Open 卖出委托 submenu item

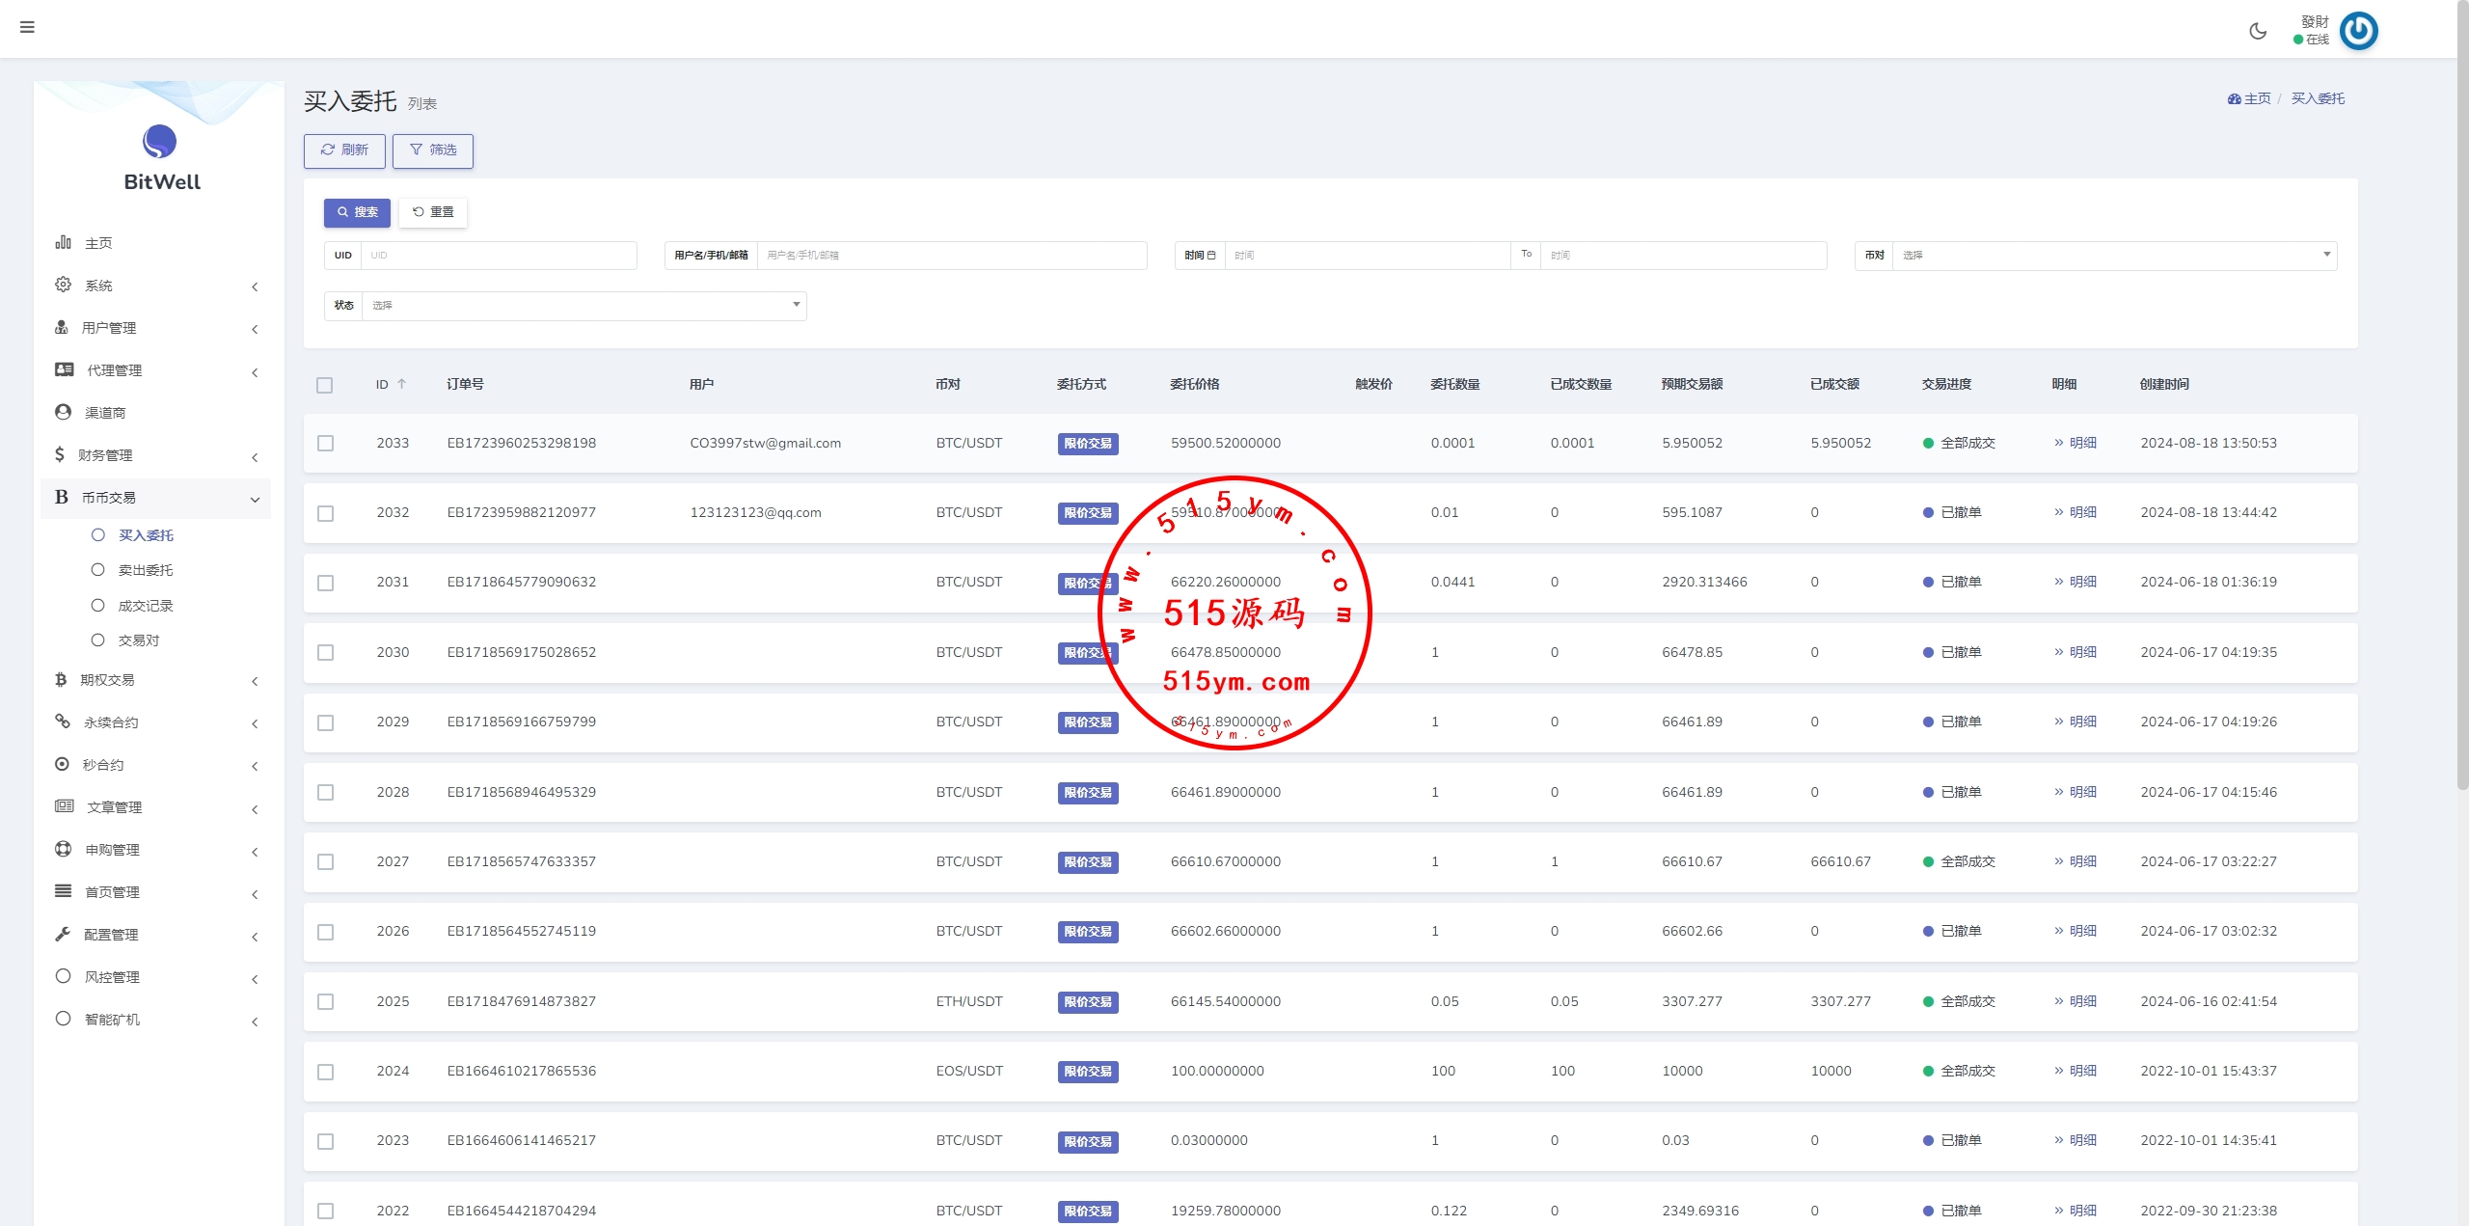[x=146, y=570]
